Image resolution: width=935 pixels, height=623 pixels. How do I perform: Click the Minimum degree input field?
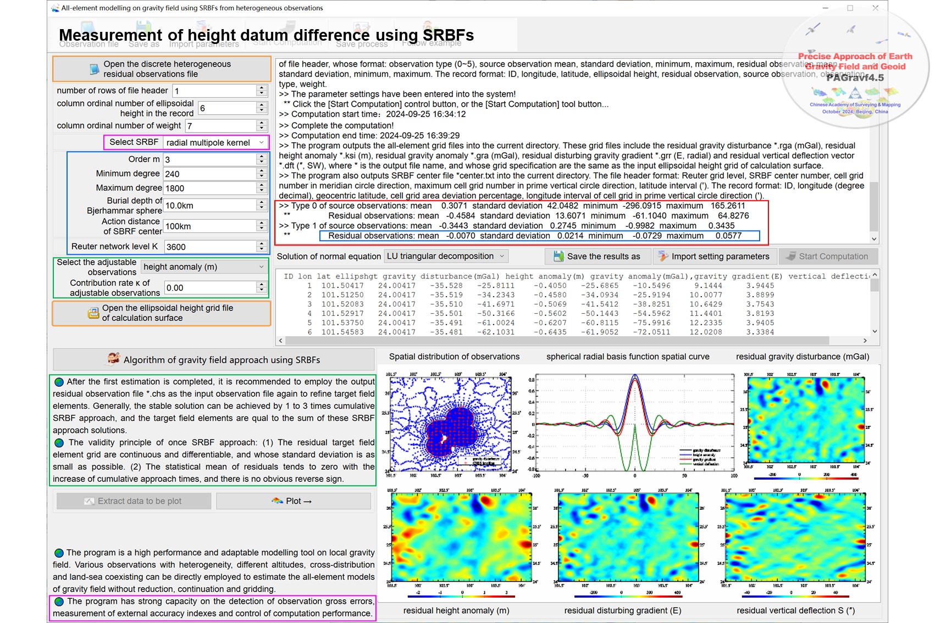(x=209, y=174)
